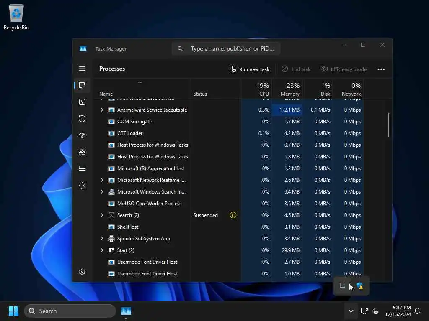This screenshot has width=429, height=321.
Task: Sort by the Memory column header
Action: 287,89
